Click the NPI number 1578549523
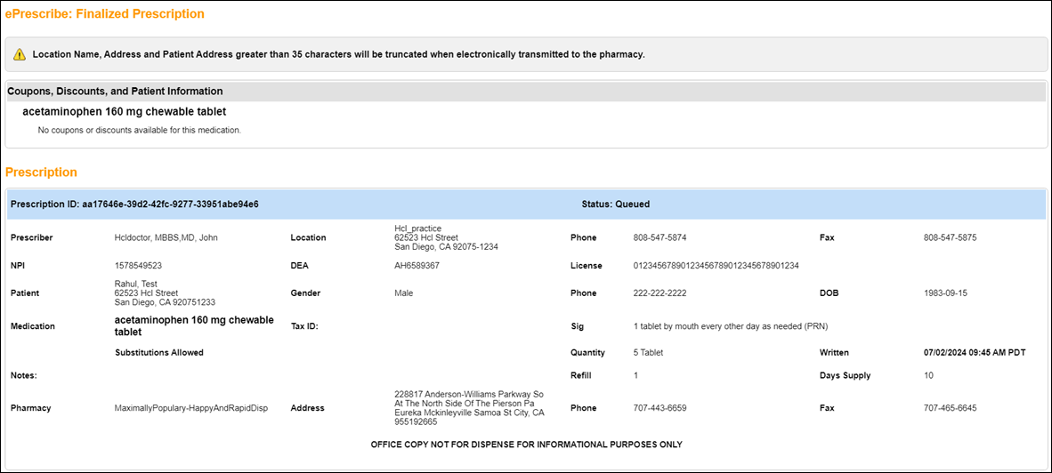The image size is (1052, 473). [138, 266]
